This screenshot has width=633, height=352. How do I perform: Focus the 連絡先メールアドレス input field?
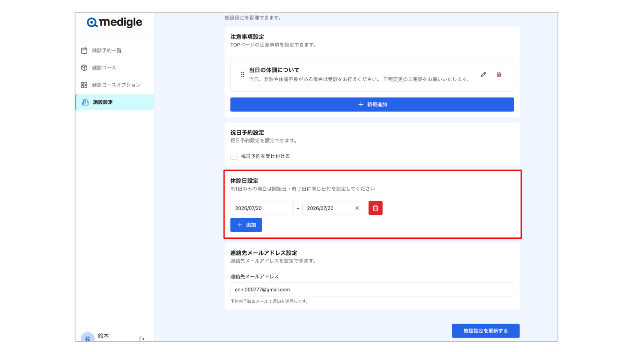pos(372,289)
